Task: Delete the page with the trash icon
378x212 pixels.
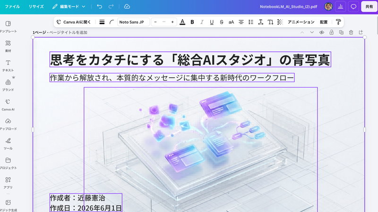Action: (351, 32)
